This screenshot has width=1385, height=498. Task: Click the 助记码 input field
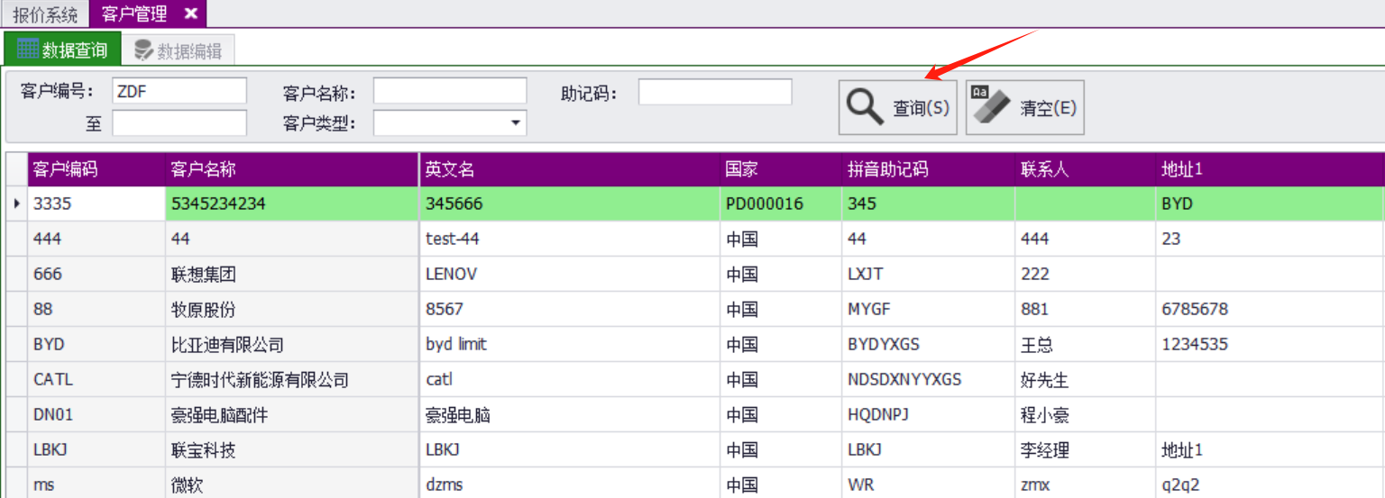pos(714,92)
